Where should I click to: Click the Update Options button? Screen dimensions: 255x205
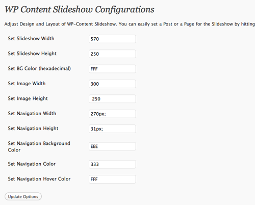coord(23,196)
